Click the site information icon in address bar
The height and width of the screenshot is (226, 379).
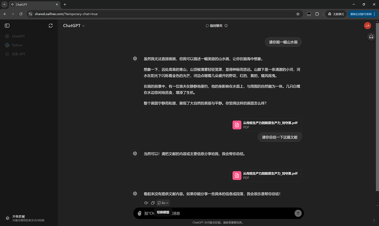pyautogui.click(x=30, y=14)
